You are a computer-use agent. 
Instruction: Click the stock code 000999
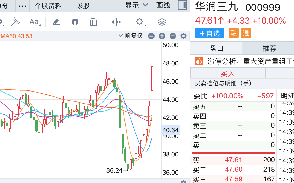[x=263, y=8]
